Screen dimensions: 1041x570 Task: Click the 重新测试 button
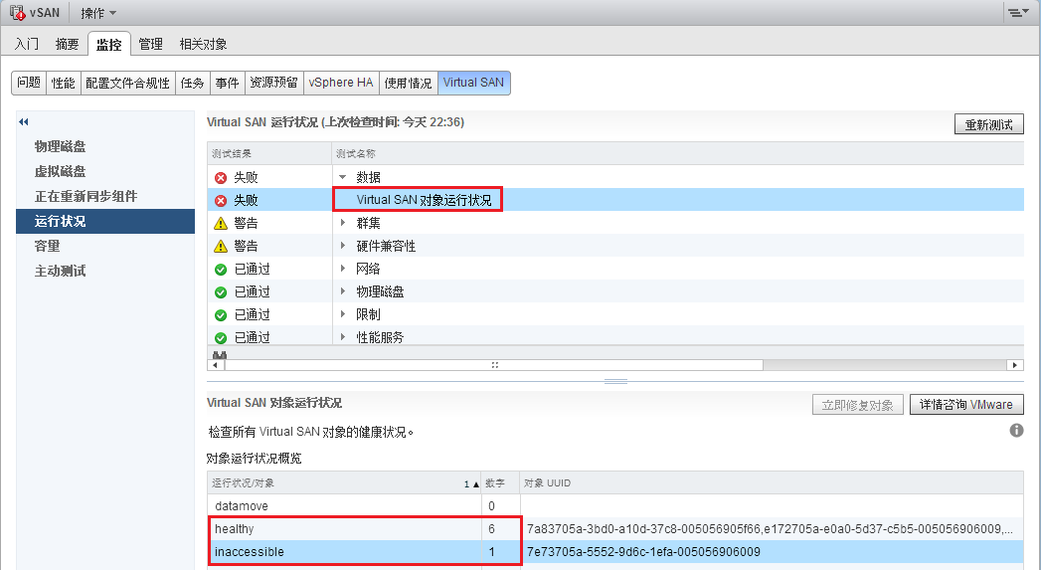point(988,124)
